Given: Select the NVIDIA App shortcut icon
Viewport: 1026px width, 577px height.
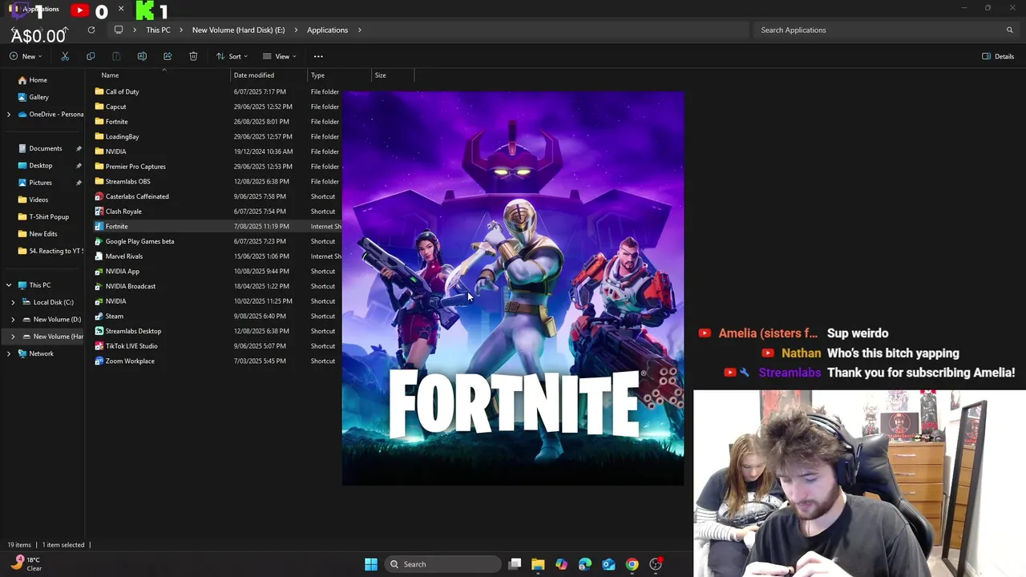Looking at the screenshot, I should click(99, 271).
